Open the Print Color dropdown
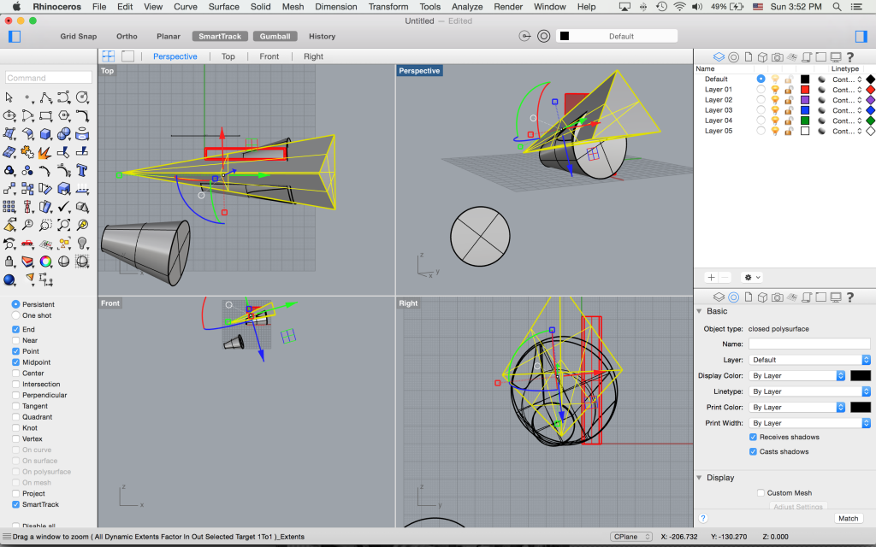876x547 pixels. (x=797, y=408)
